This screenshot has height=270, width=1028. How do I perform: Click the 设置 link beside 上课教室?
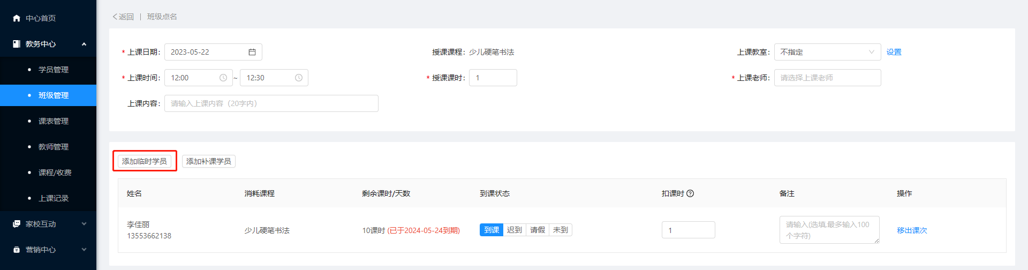point(894,52)
